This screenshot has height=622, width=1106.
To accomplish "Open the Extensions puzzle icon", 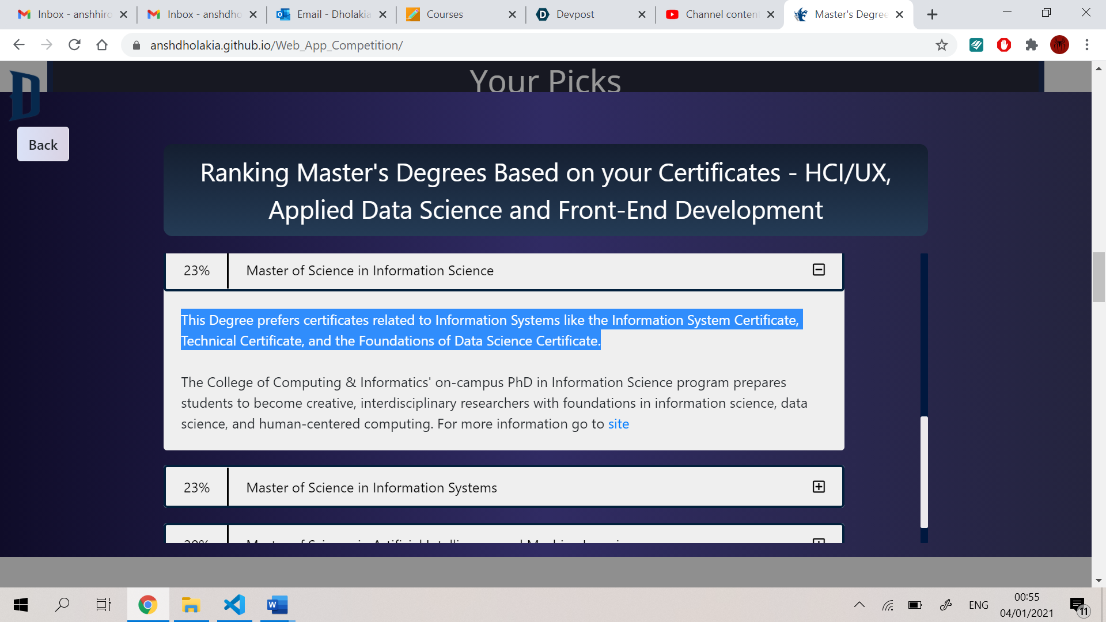I will tap(1032, 45).
